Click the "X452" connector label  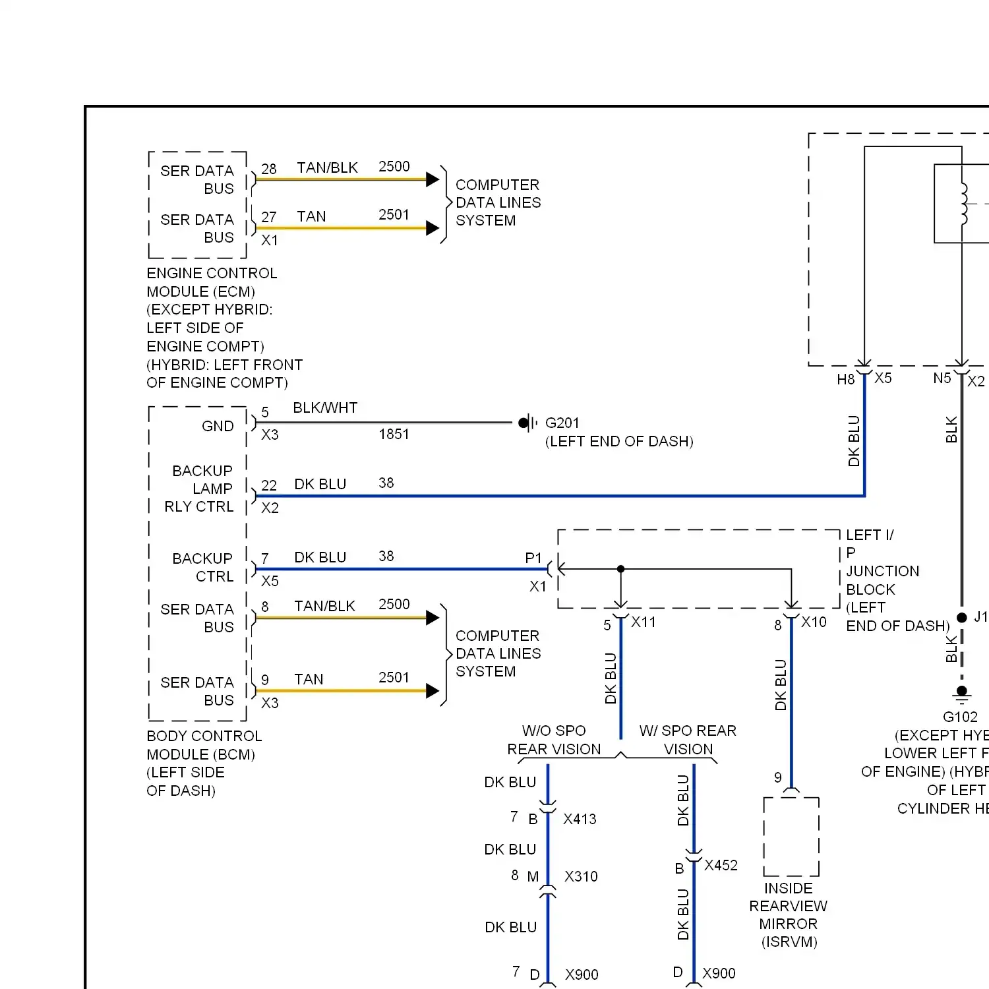pos(721,865)
